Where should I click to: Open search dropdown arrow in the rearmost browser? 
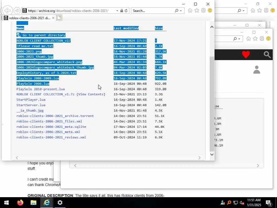(x=244, y=11)
